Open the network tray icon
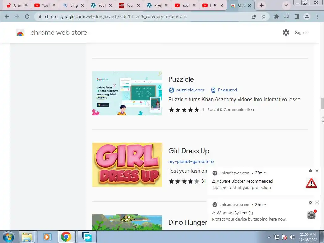 click(277, 237)
